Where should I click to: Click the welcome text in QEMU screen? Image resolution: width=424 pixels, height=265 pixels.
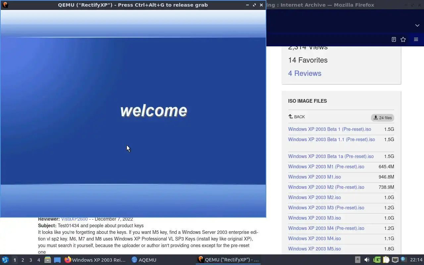coord(154,111)
